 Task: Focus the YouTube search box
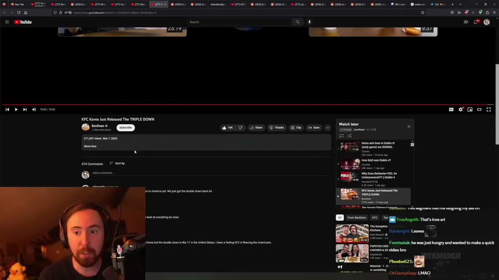pyautogui.click(x=239, y=22)
